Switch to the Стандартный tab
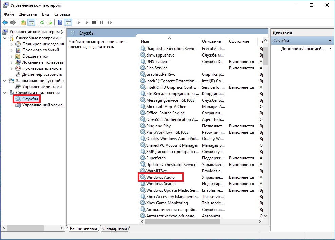Image resolution: width=335 pixels, height=240 pixels. 114,228
